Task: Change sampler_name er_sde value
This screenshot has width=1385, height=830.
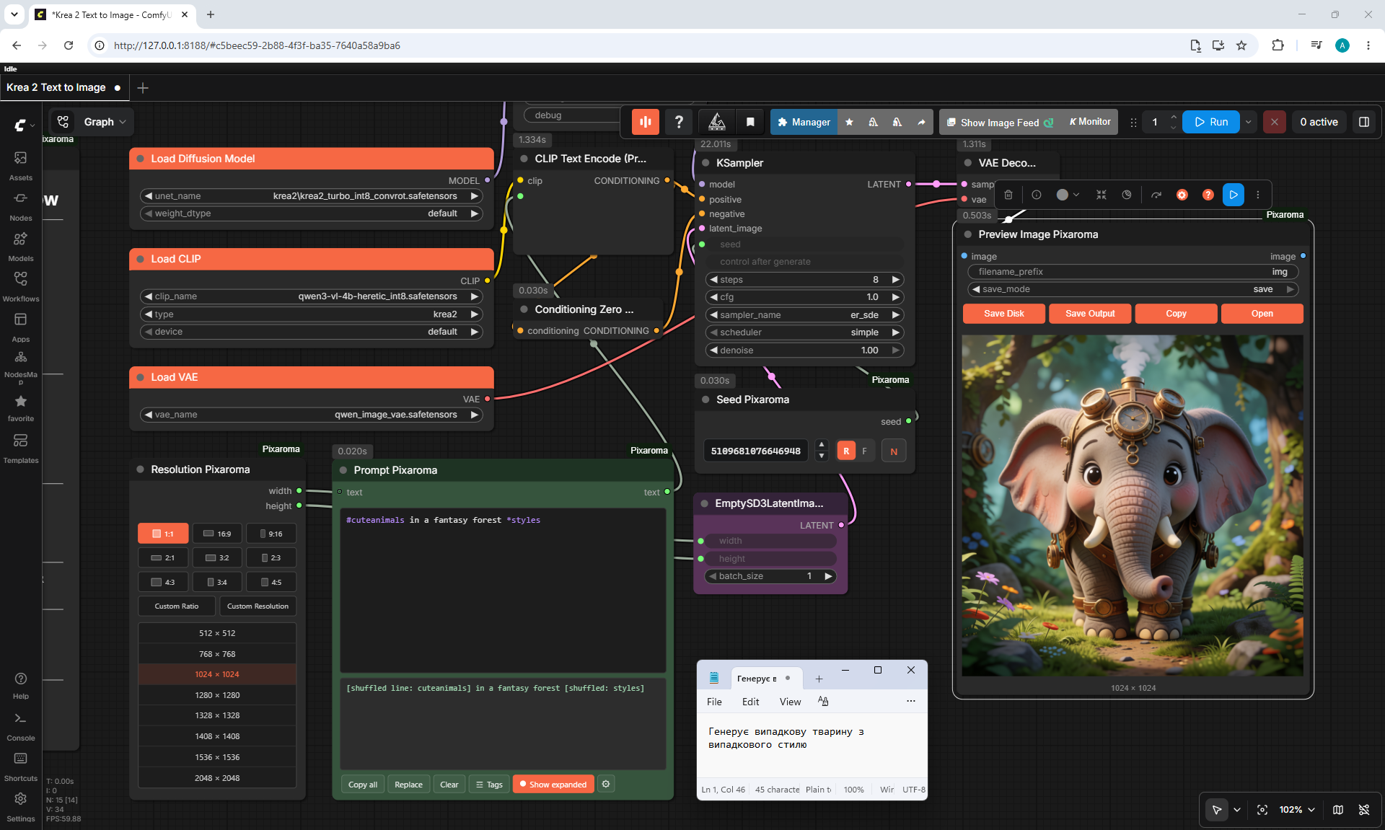Action: pos(804,315)
